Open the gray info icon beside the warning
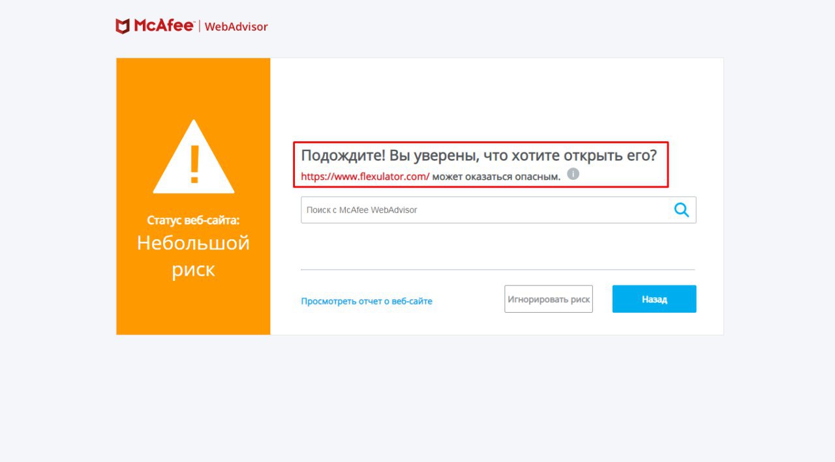The height and width of the screenshot is (462, 835). pos(573,174)
